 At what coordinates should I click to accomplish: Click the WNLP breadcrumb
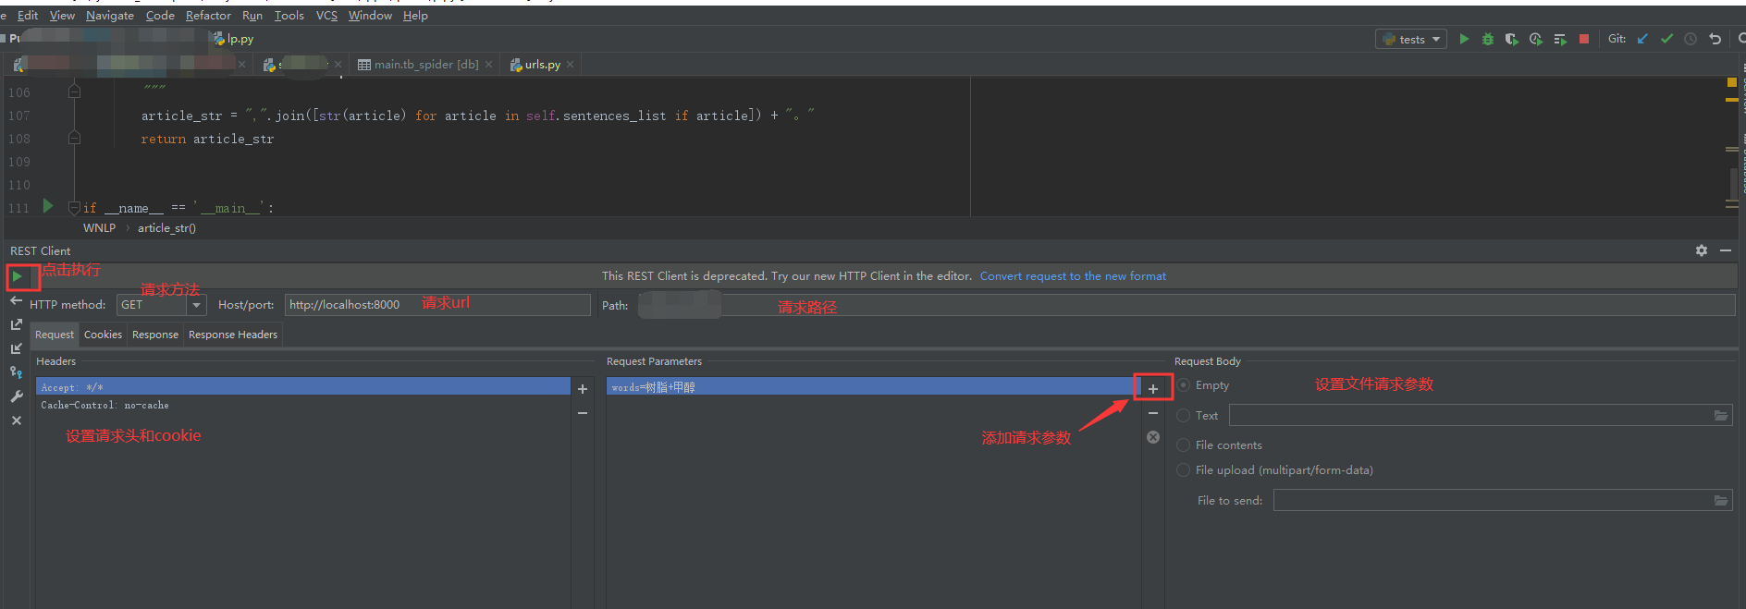click(x=99, y=228)
